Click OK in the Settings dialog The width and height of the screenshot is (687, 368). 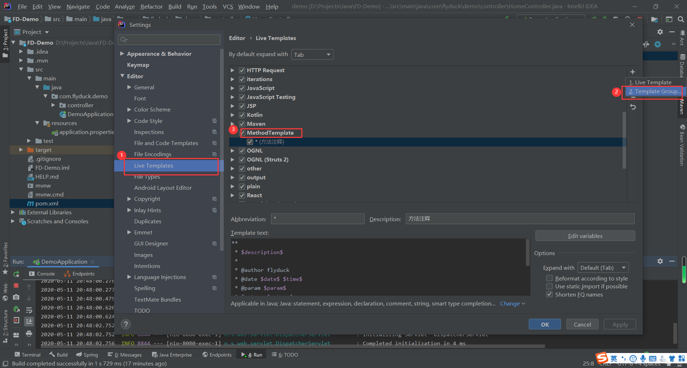click(x=545, y=324)
